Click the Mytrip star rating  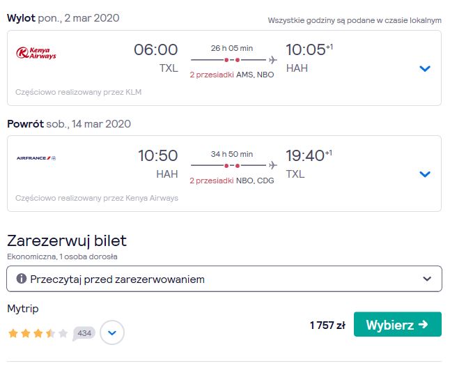coord(38,333)
